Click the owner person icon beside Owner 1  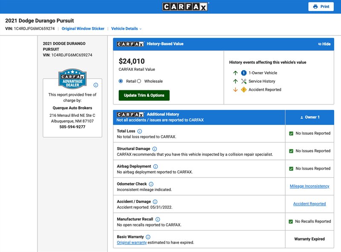302,117
